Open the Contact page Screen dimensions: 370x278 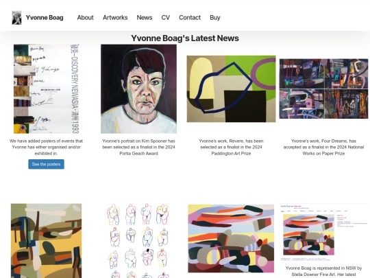tap(190, 18)
